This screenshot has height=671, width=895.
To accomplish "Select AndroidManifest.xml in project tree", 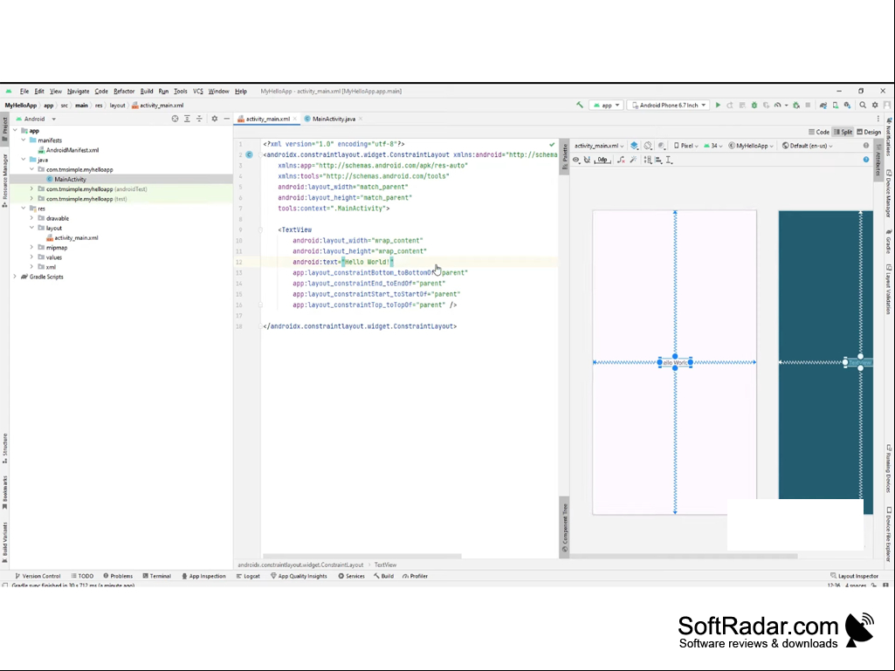I will point(68,150).
